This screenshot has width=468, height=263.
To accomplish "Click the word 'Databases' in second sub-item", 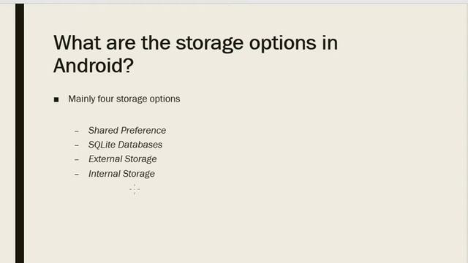I will coord(140,145).
